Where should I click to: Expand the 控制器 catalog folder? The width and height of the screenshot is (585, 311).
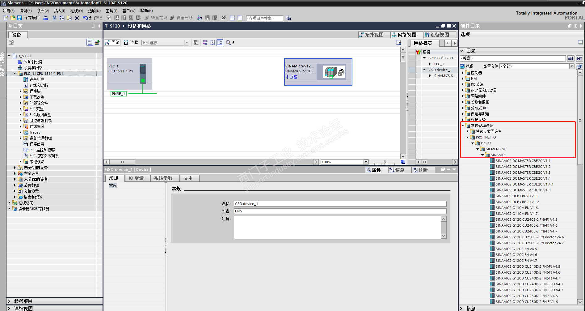[463, 73]
